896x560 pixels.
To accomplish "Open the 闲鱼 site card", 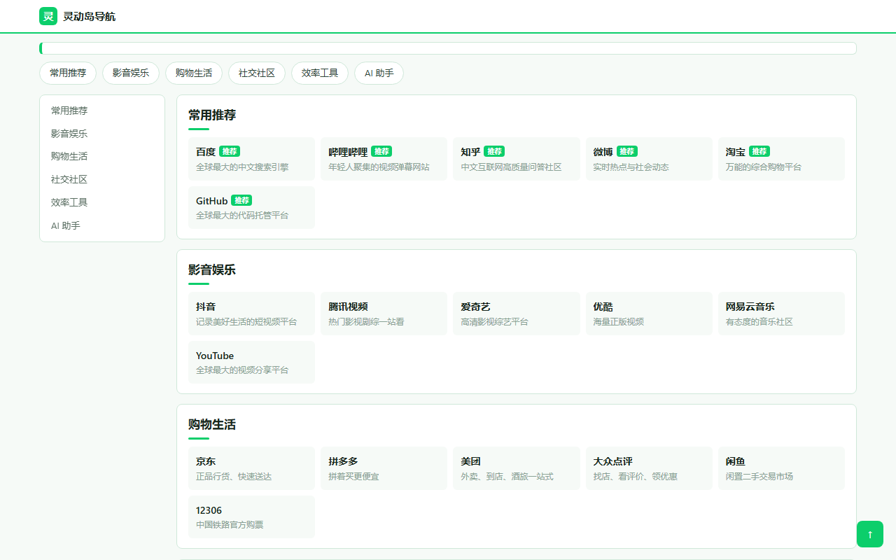I will [781, 468].
